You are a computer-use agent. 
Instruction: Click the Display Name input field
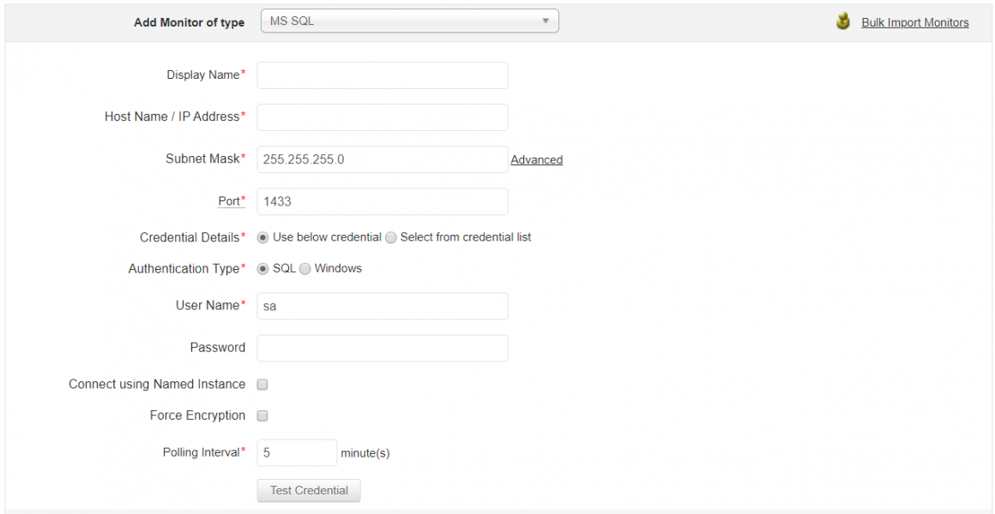383,75
